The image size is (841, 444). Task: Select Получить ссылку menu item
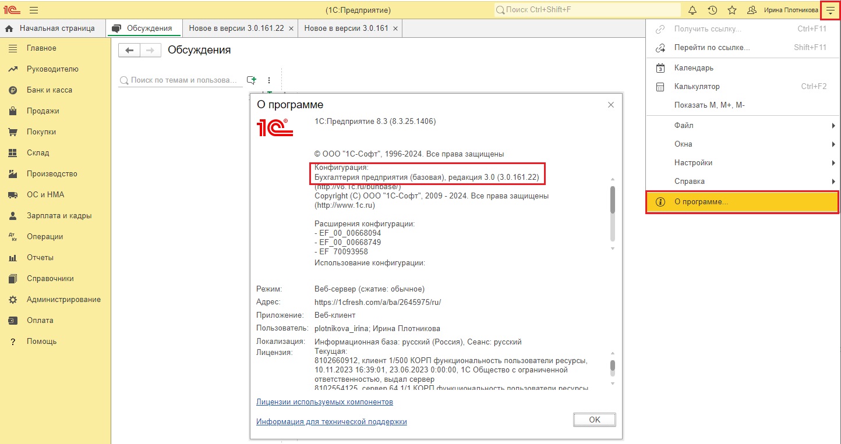pyautogui.click(x=743, y=29)
